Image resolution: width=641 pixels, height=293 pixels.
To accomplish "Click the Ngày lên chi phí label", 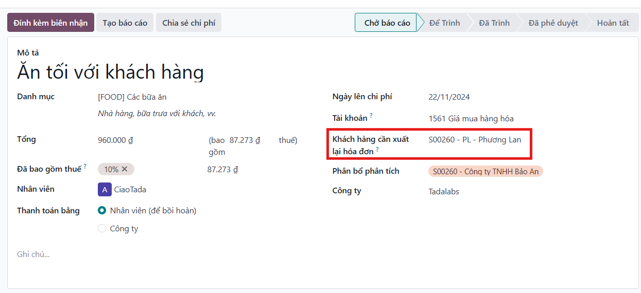I will pyautogui.click(x=362, y=97).
